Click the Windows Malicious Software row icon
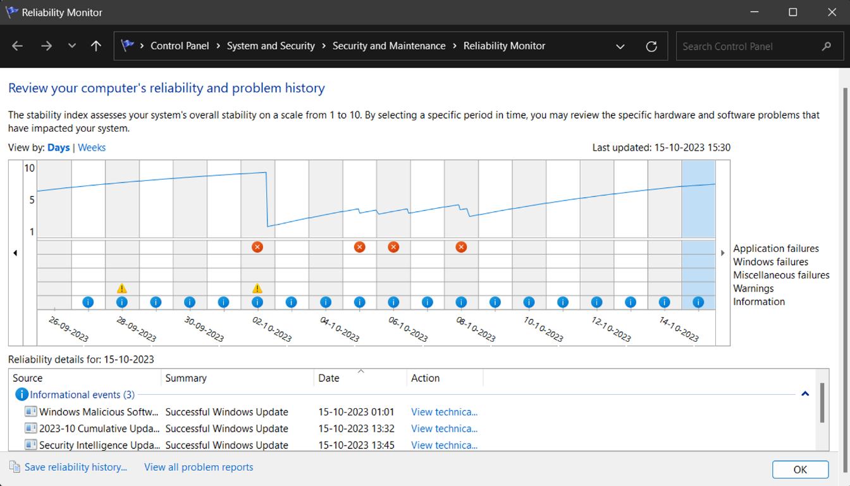Viewport: 850px width, 486px height. click(x=31, y=411)
